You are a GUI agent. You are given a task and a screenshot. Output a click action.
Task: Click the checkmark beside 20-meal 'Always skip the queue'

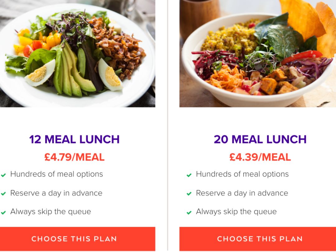click(189, 213)
